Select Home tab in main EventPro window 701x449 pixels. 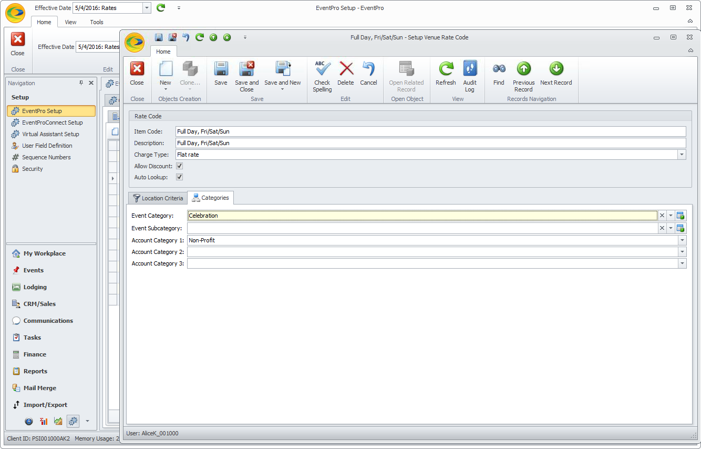pyautogui.click(x=44, y=22)
